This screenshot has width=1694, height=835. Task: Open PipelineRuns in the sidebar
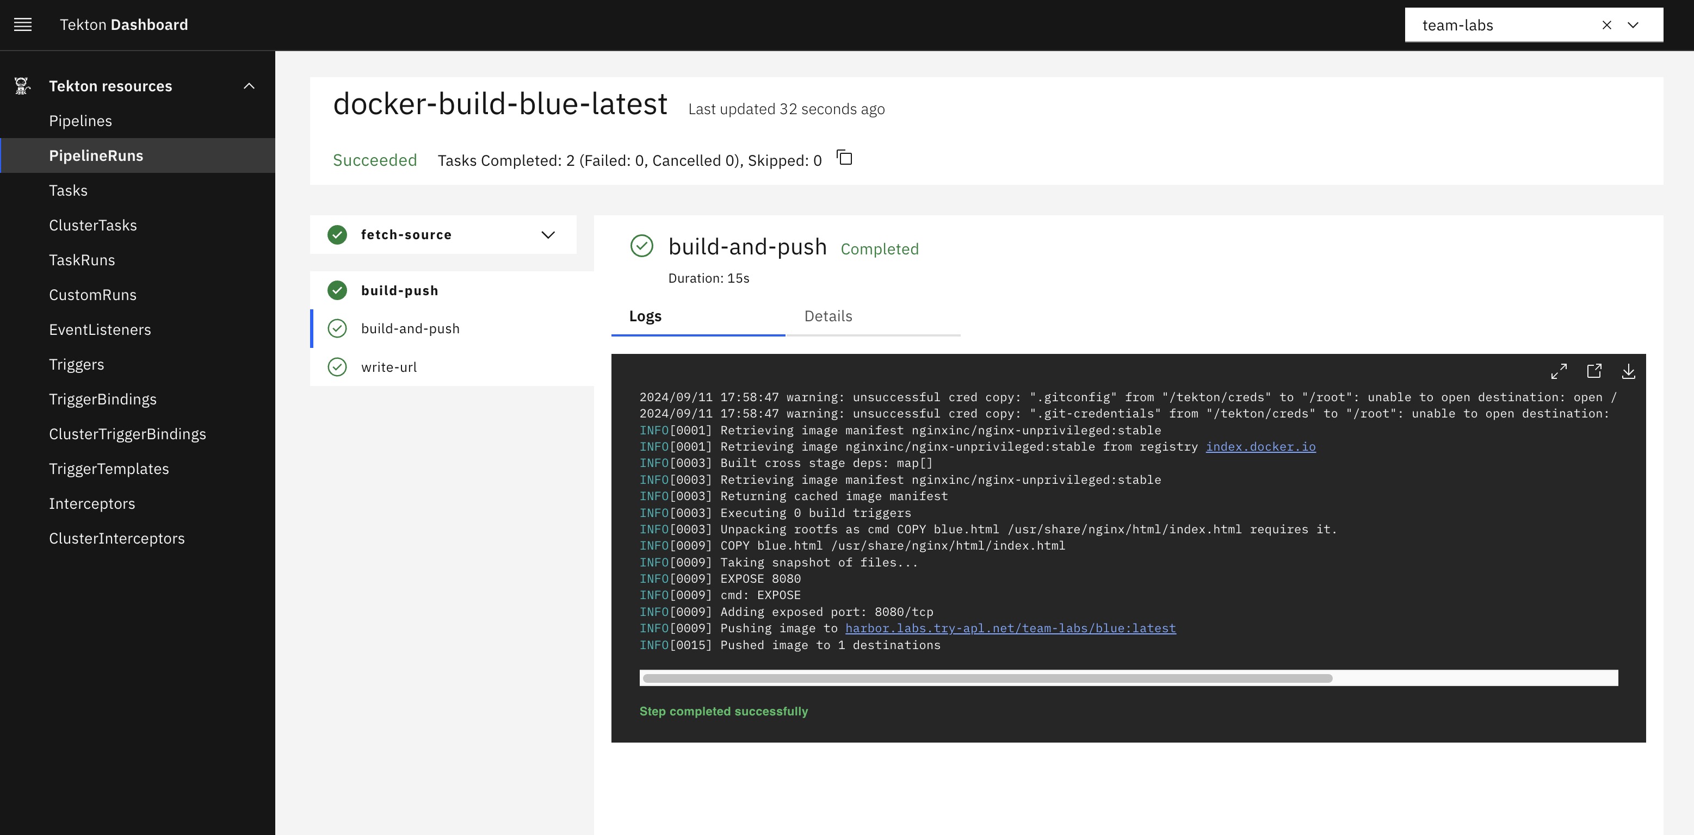coord(138,155)
